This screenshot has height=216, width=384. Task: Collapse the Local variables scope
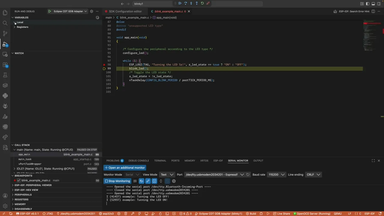[x=14, y=22]
